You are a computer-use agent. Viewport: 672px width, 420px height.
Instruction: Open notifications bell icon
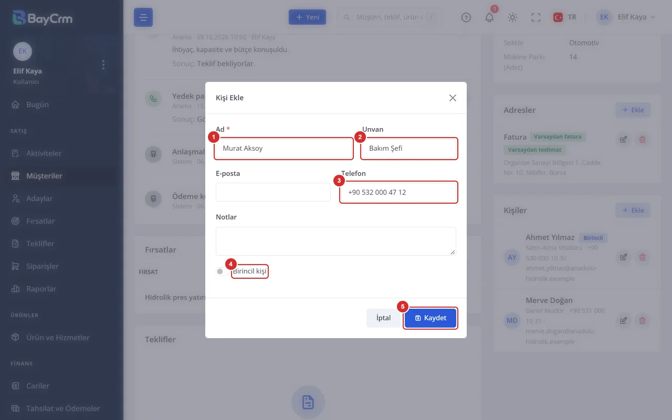(x=489, y=17)
